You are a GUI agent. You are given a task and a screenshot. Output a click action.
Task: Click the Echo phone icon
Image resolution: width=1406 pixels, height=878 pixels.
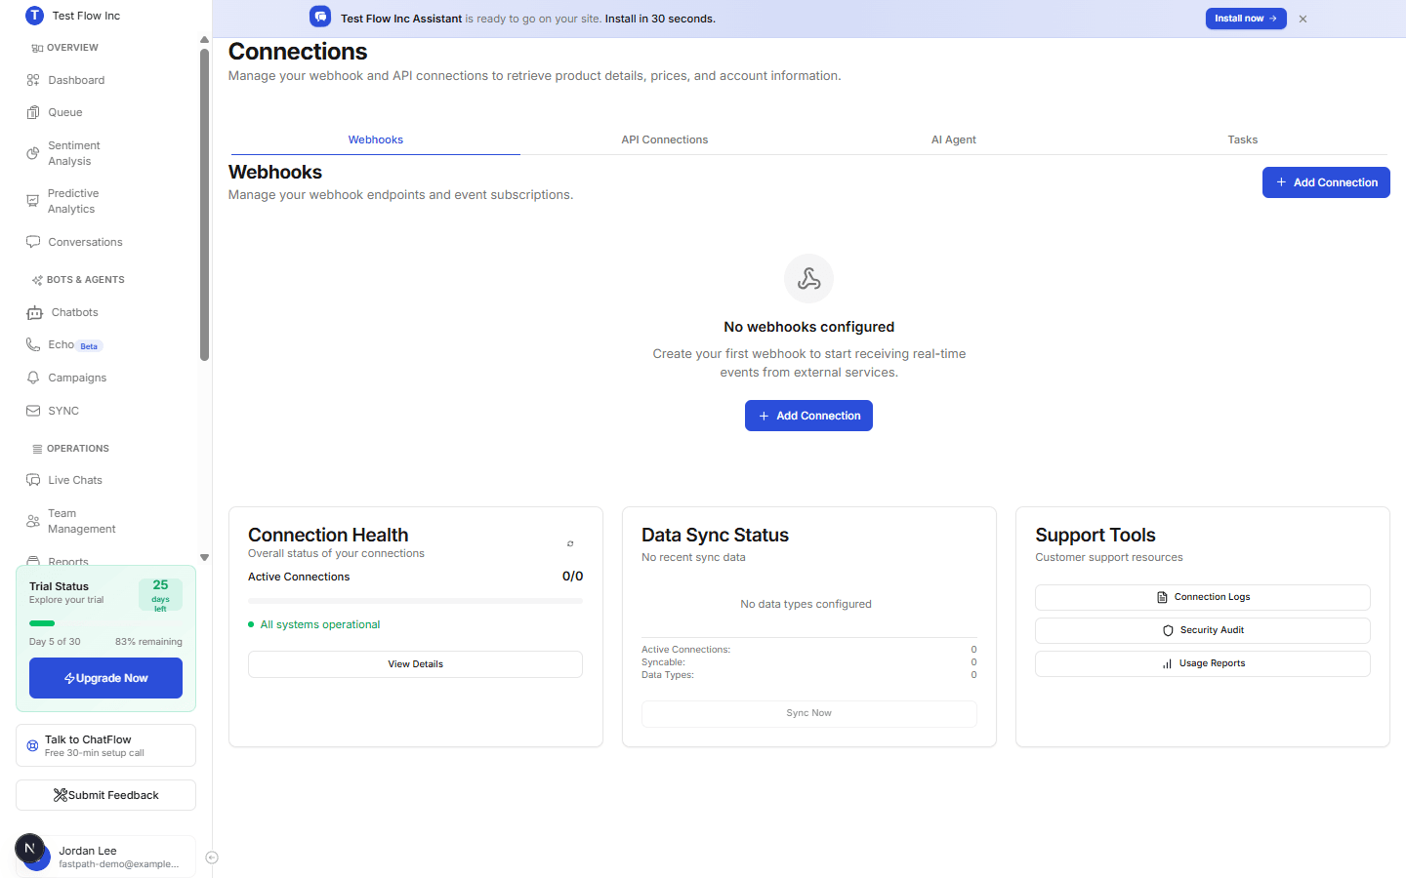(x=33, y=344)
